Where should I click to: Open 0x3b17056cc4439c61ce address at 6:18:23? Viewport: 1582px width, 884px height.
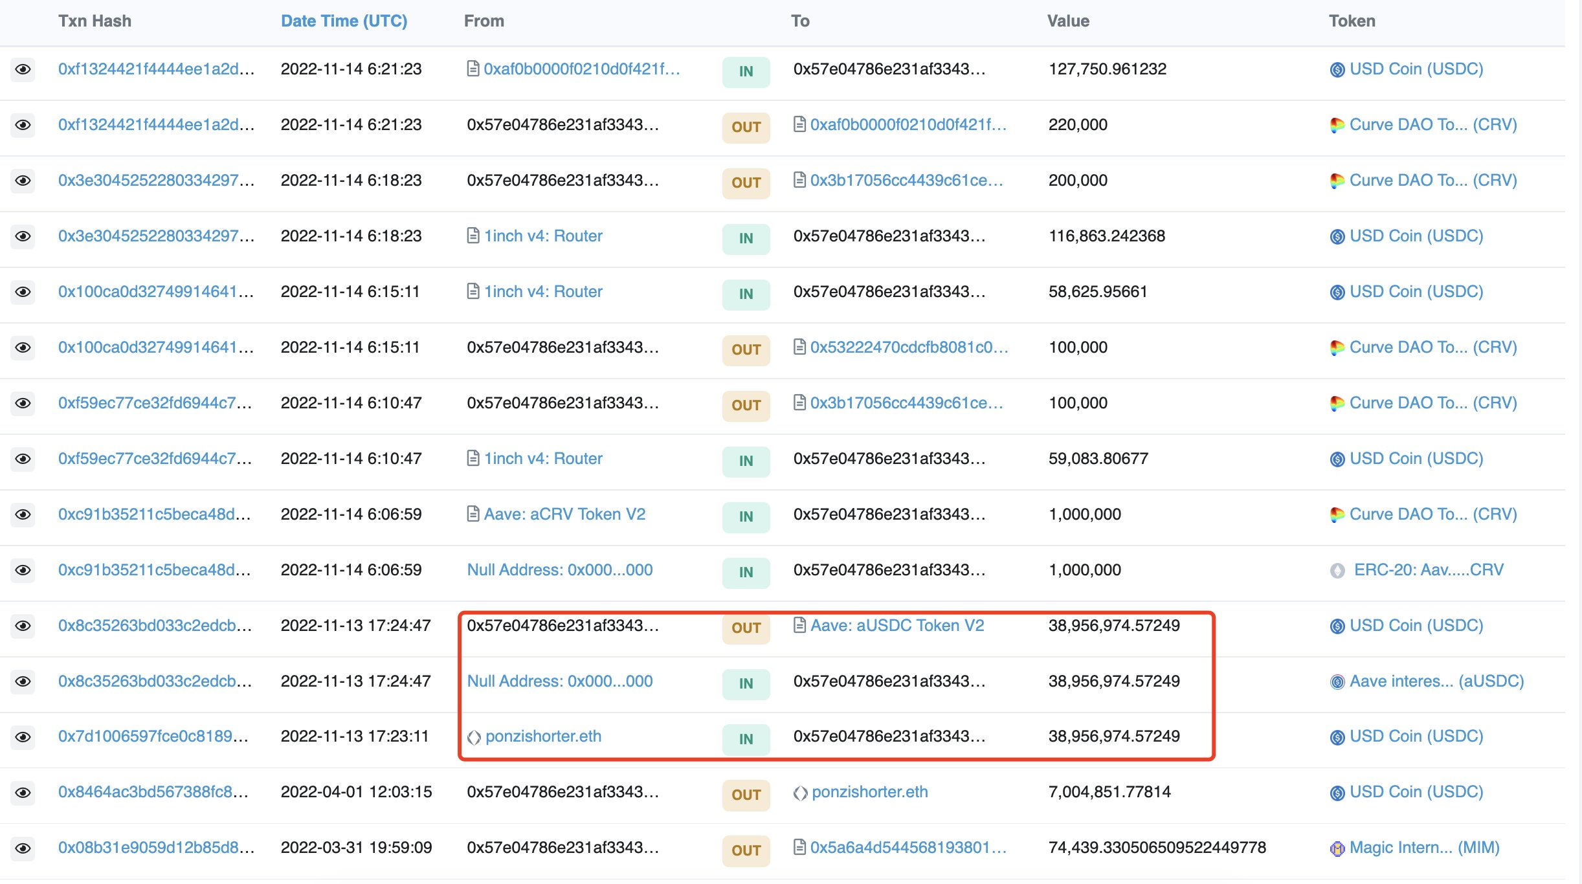tap(906, 180)
